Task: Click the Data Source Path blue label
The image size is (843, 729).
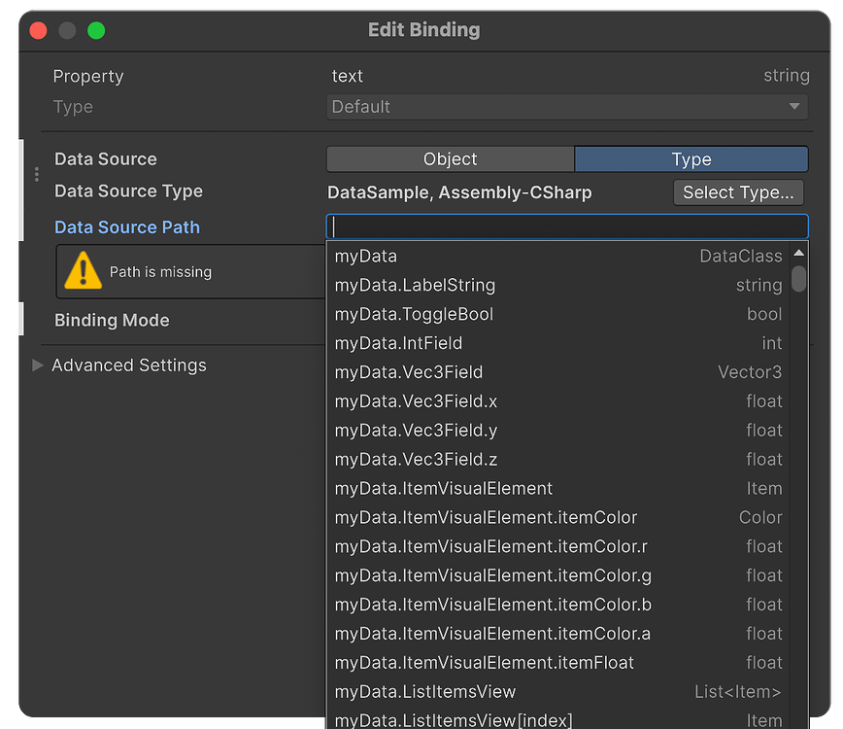Action: click(x=126, y=227)
